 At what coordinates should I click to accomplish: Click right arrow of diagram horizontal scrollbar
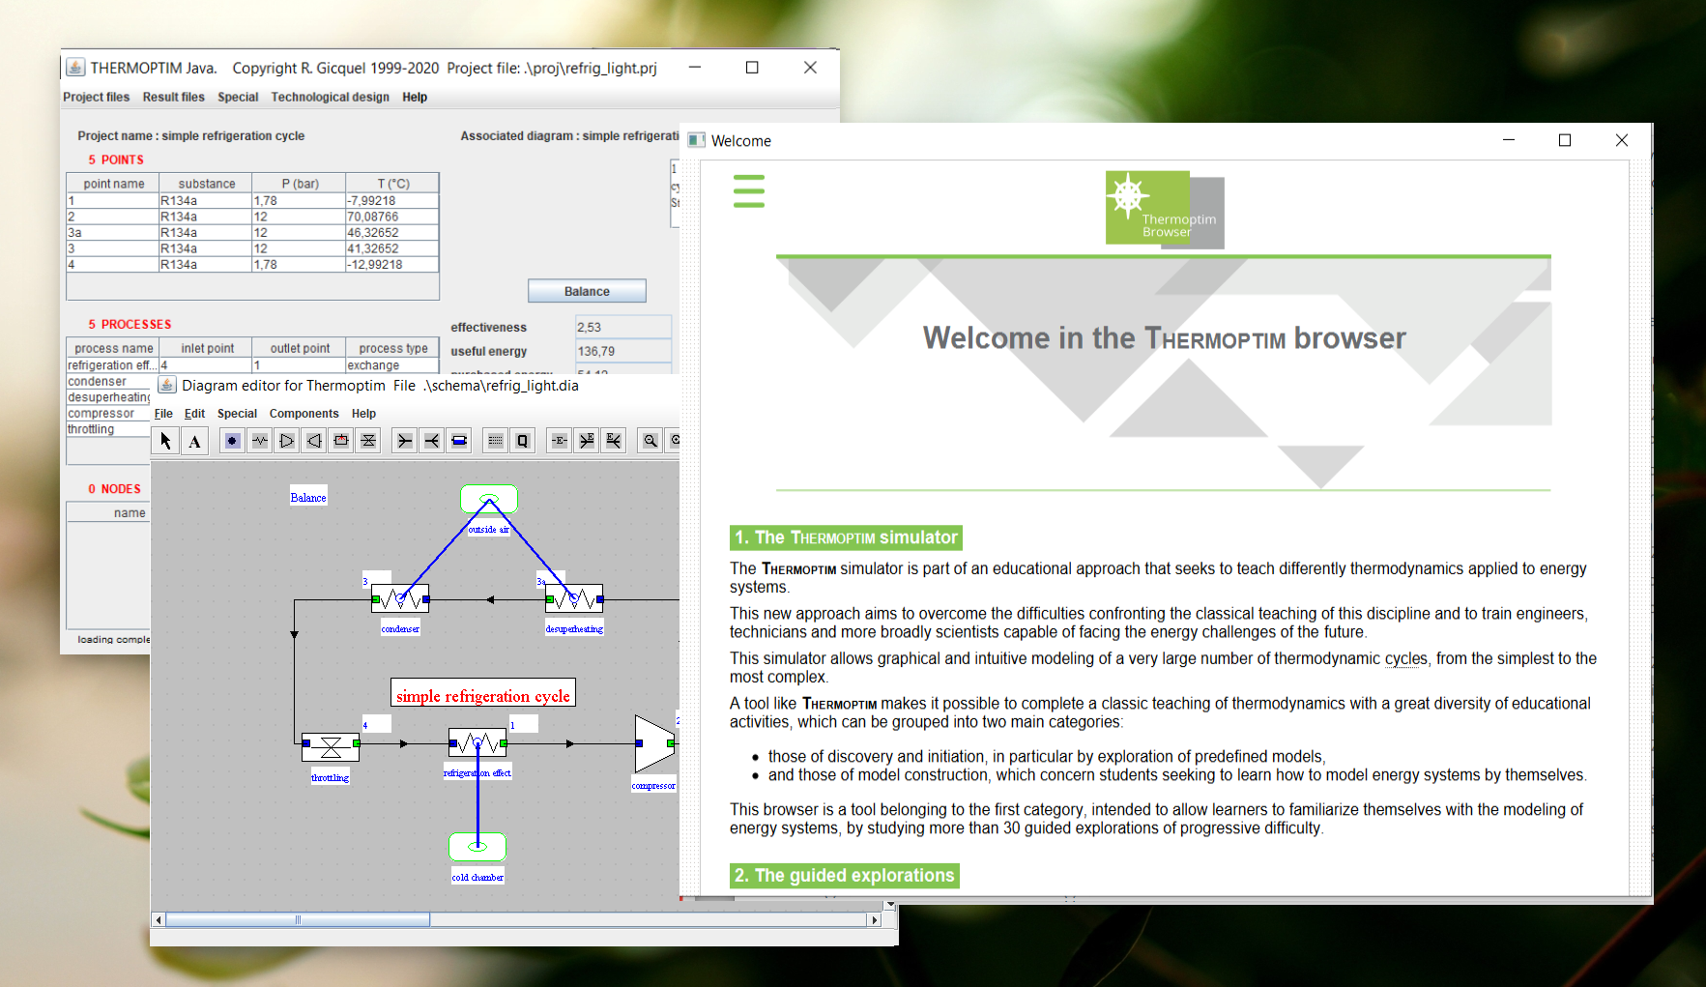point(875,919)
